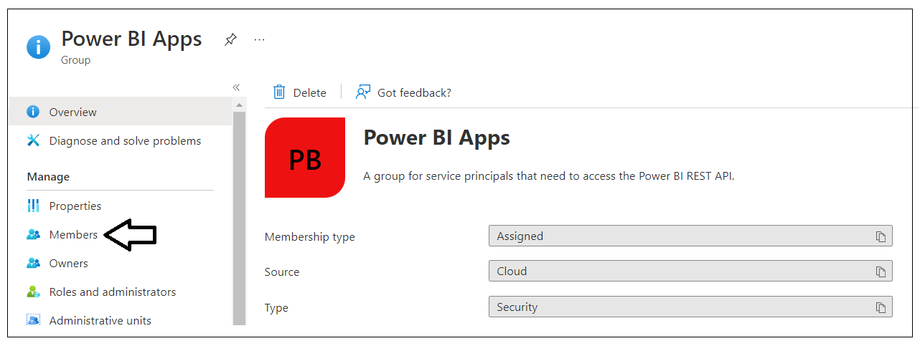Click the Roles and administrators icon
Image resolution: width=920 pixels, height=346 pixels.
click(x=33, y=292)
